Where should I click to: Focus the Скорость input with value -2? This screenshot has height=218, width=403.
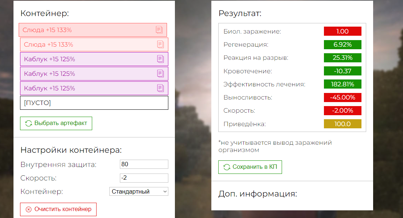point(144,178)
